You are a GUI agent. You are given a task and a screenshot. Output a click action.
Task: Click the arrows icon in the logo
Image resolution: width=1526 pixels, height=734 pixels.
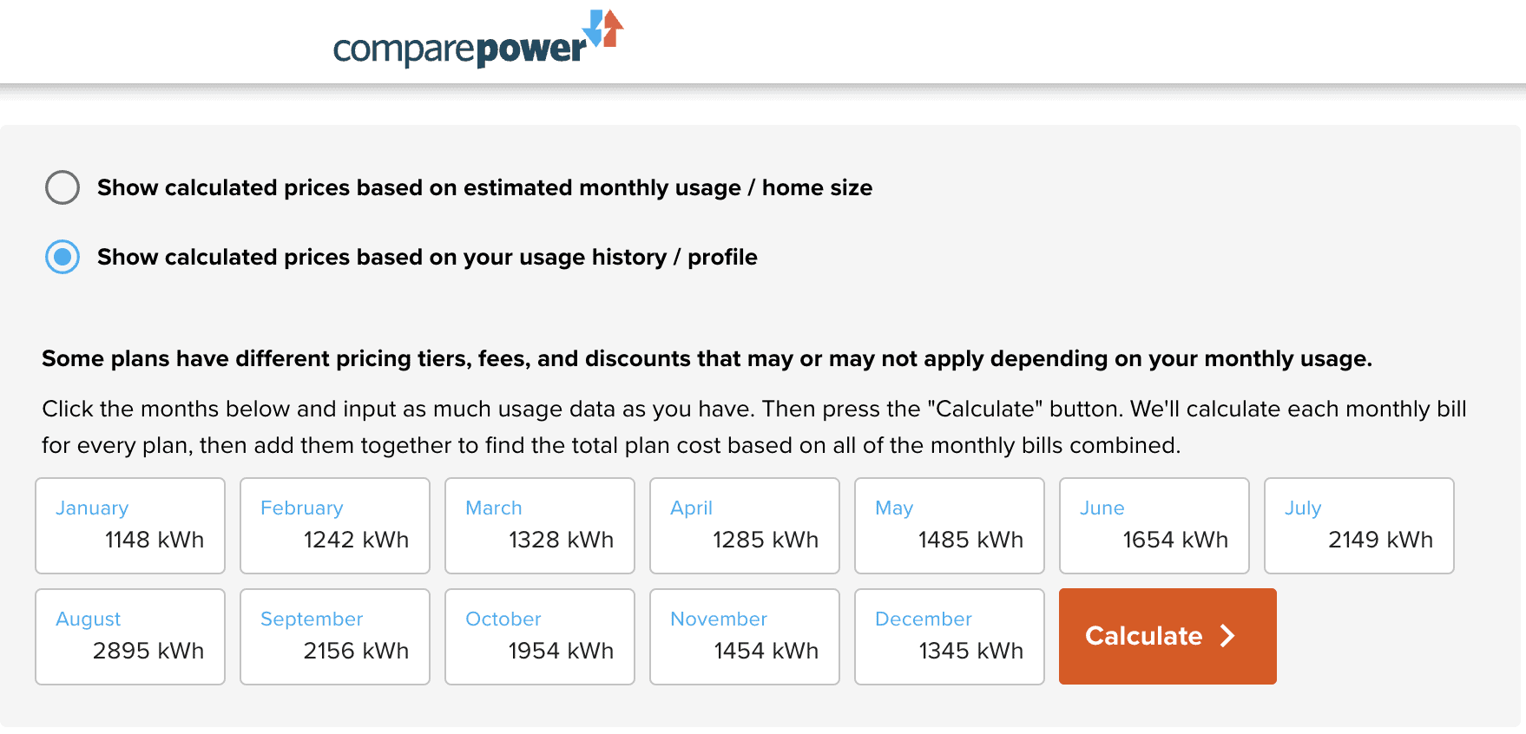tap(604, 29)
